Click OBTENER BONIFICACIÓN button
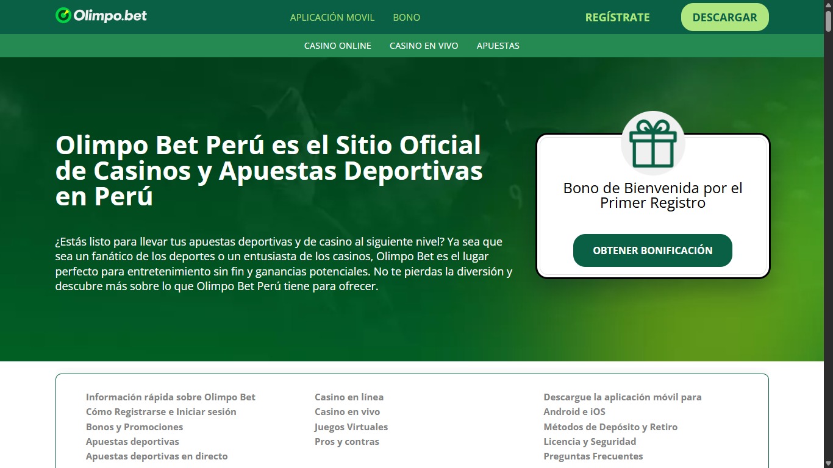Viewport: 833px width, 468px height. pos(652,250)
